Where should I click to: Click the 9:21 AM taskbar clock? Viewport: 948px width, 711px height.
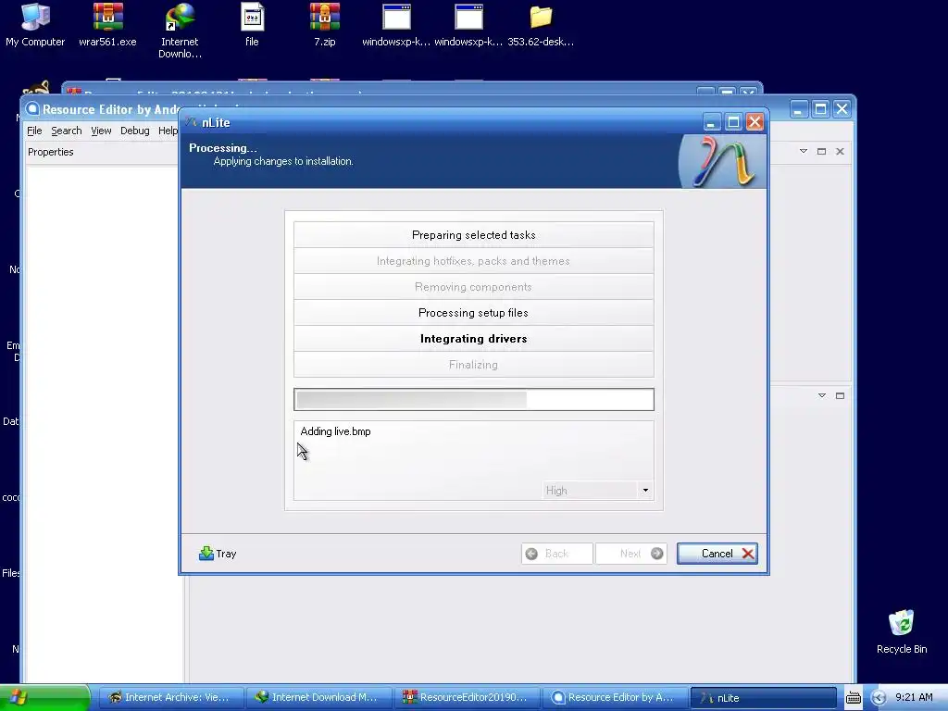click(x=914, y=697)
